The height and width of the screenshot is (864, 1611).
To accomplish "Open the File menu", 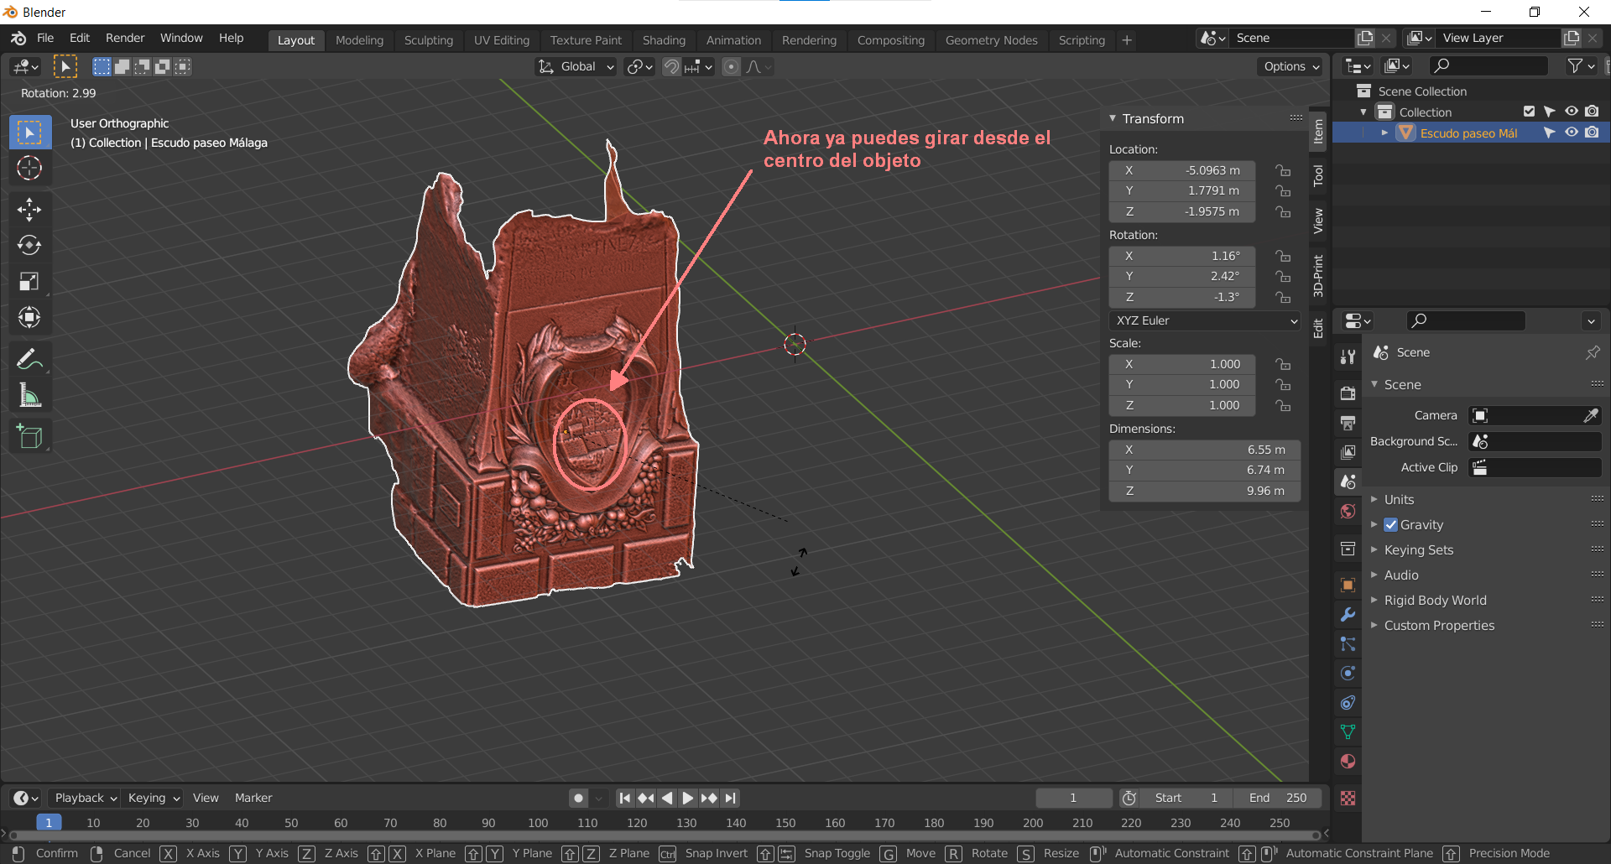I will click(45, 39).
